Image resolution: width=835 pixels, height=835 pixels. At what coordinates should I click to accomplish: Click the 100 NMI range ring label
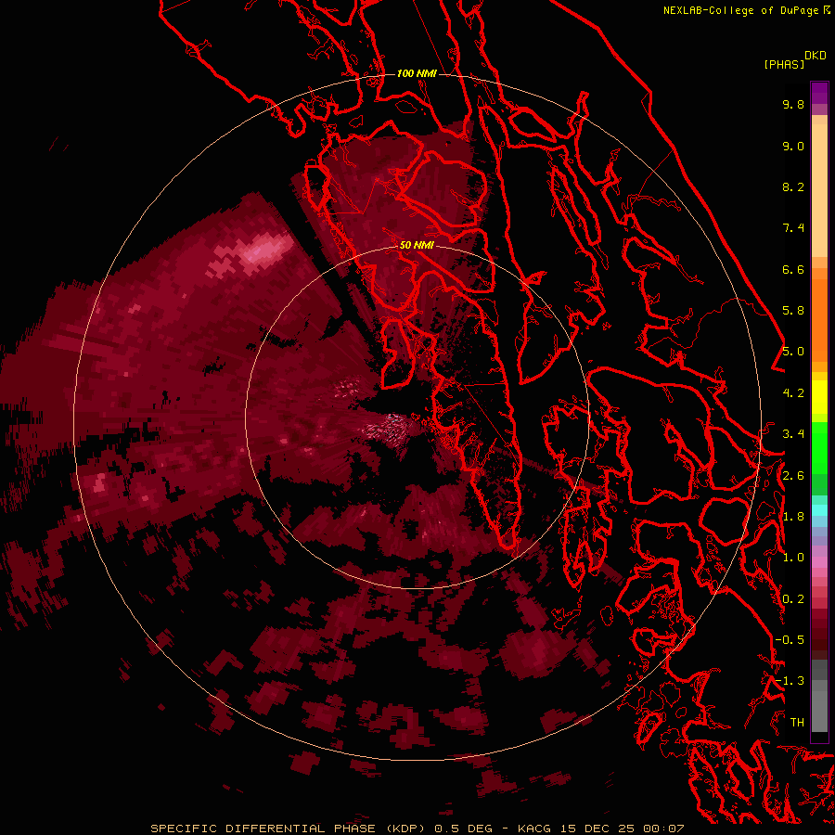417,73
